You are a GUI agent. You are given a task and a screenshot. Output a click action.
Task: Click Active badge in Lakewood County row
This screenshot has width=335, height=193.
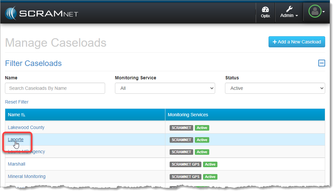click(x=202, y=128)
